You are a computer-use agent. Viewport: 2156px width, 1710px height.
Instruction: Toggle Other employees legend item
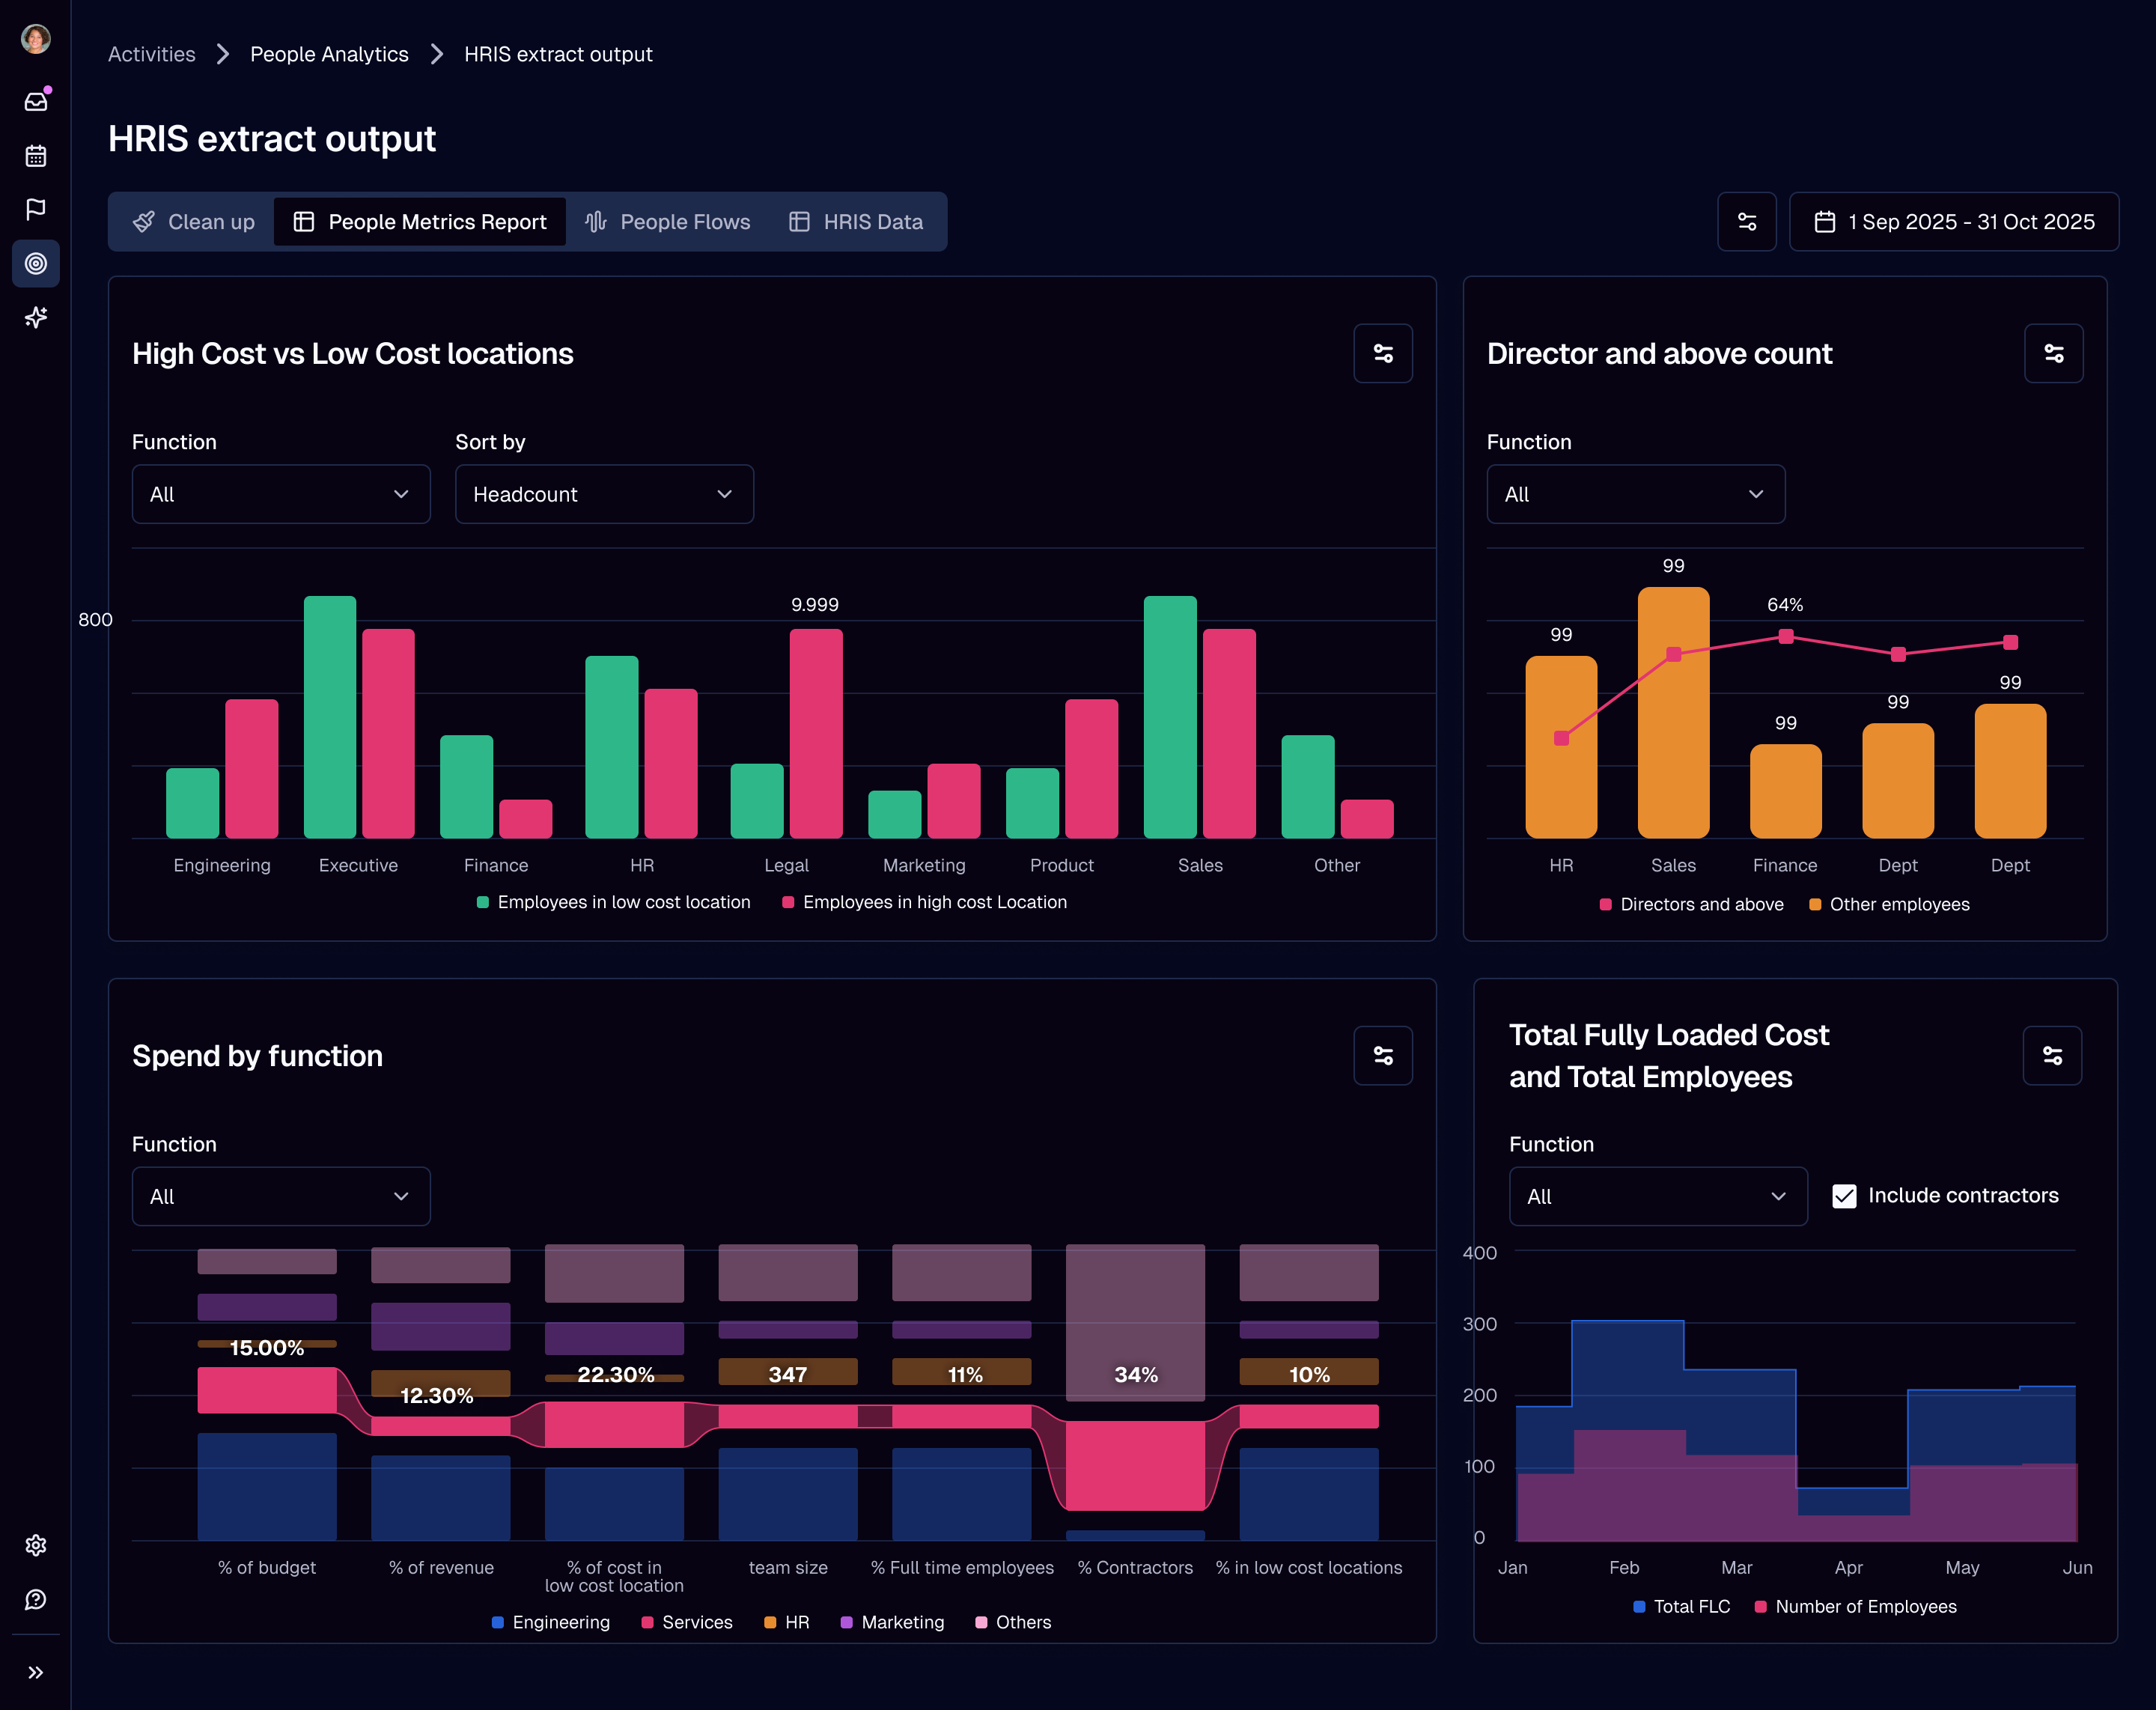tap(1890, 904)
